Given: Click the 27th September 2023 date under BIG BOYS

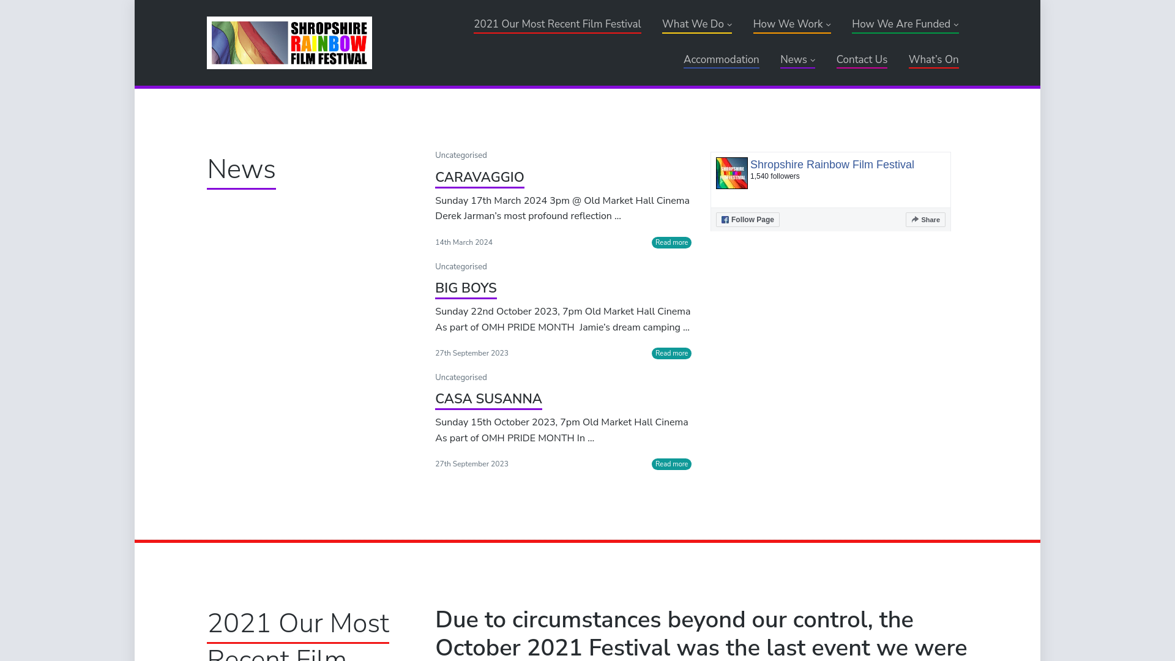Looking at the screenshot, I should (472, 354).
